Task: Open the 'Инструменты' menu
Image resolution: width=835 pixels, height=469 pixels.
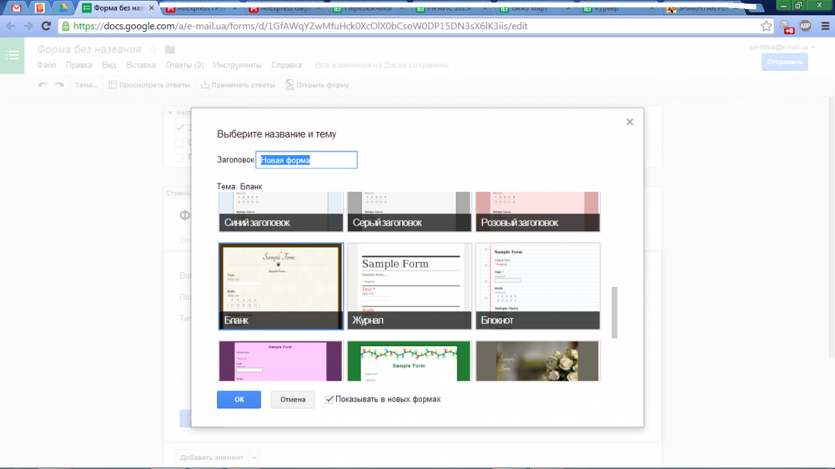Action: 237,65
